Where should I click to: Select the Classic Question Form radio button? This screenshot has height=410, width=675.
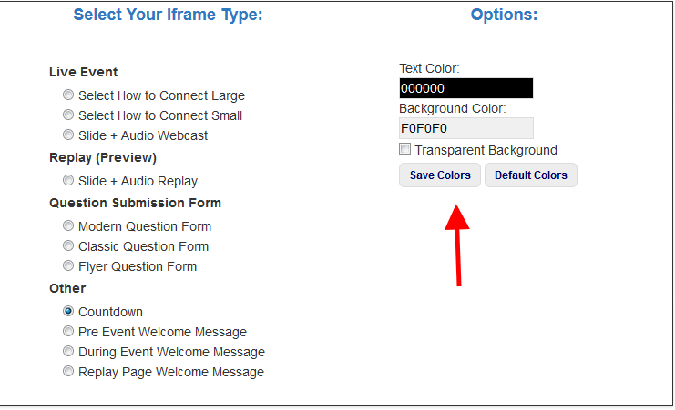tap(68, 245)
